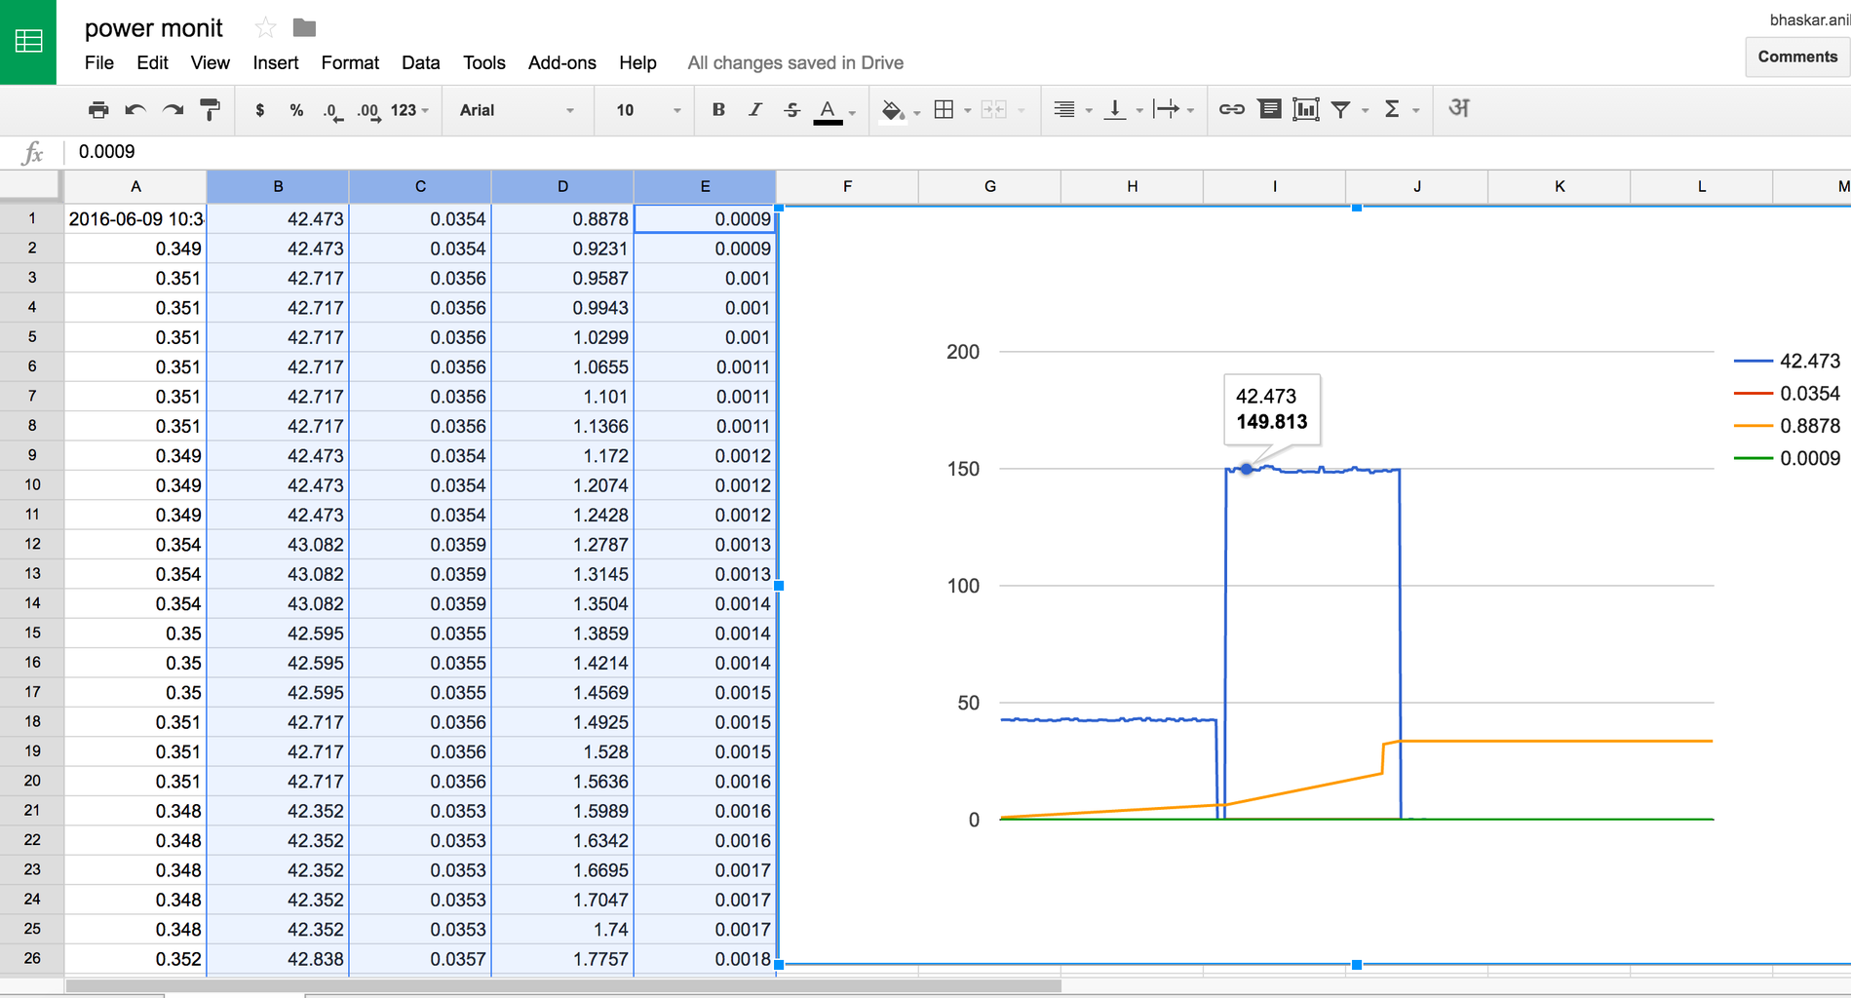Insert a link

1231,109
